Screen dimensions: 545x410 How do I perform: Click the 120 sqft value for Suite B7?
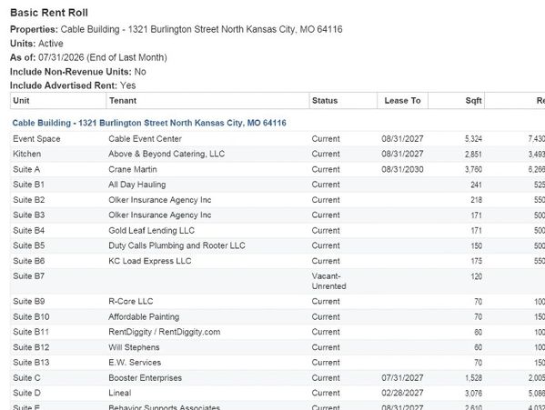click(x=476, y=276)
